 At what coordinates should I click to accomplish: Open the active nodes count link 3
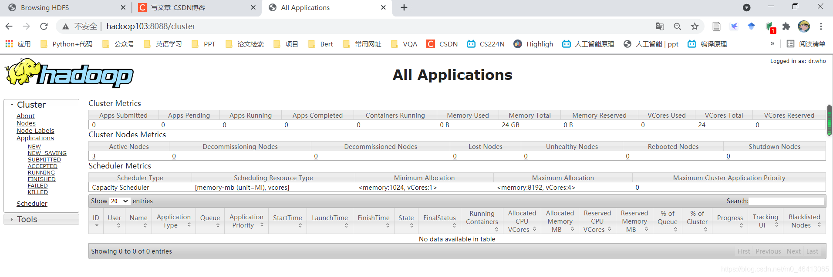point(94,156)
